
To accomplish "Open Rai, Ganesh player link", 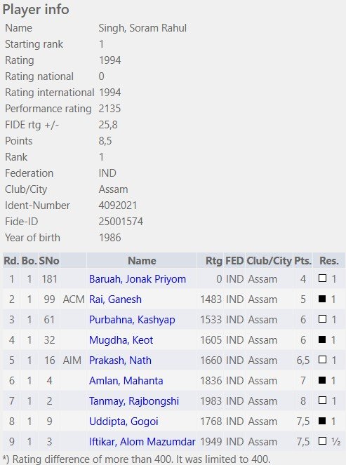I will [x=115, y=299].
